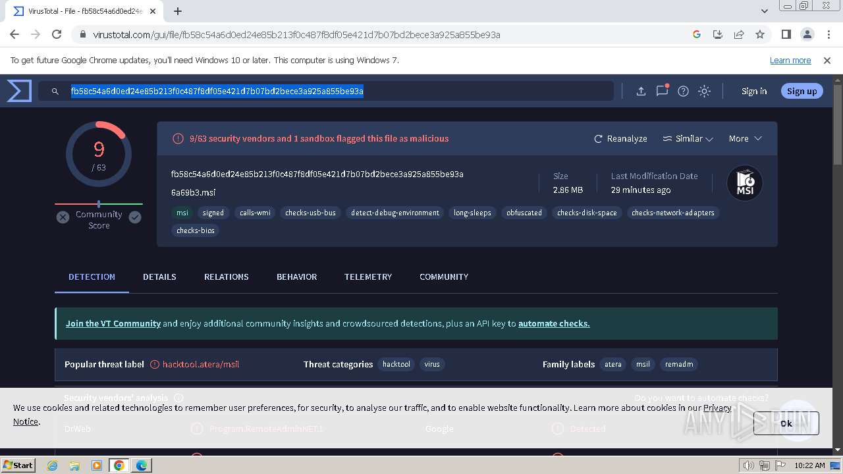Screen dimensions: 843x474
Task: Click the virus threat category chip
Action: pyautogui.click(x=432, y=364)
